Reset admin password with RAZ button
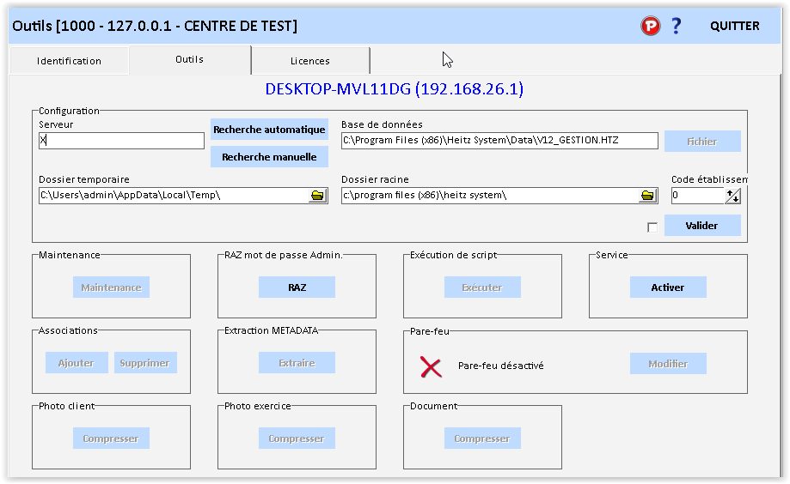The width and height of the screenshot is (790, 484). point(297,287)
